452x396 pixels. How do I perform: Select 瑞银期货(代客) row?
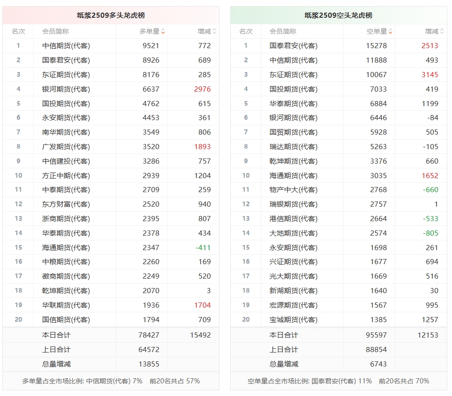[x=339, y=204]
